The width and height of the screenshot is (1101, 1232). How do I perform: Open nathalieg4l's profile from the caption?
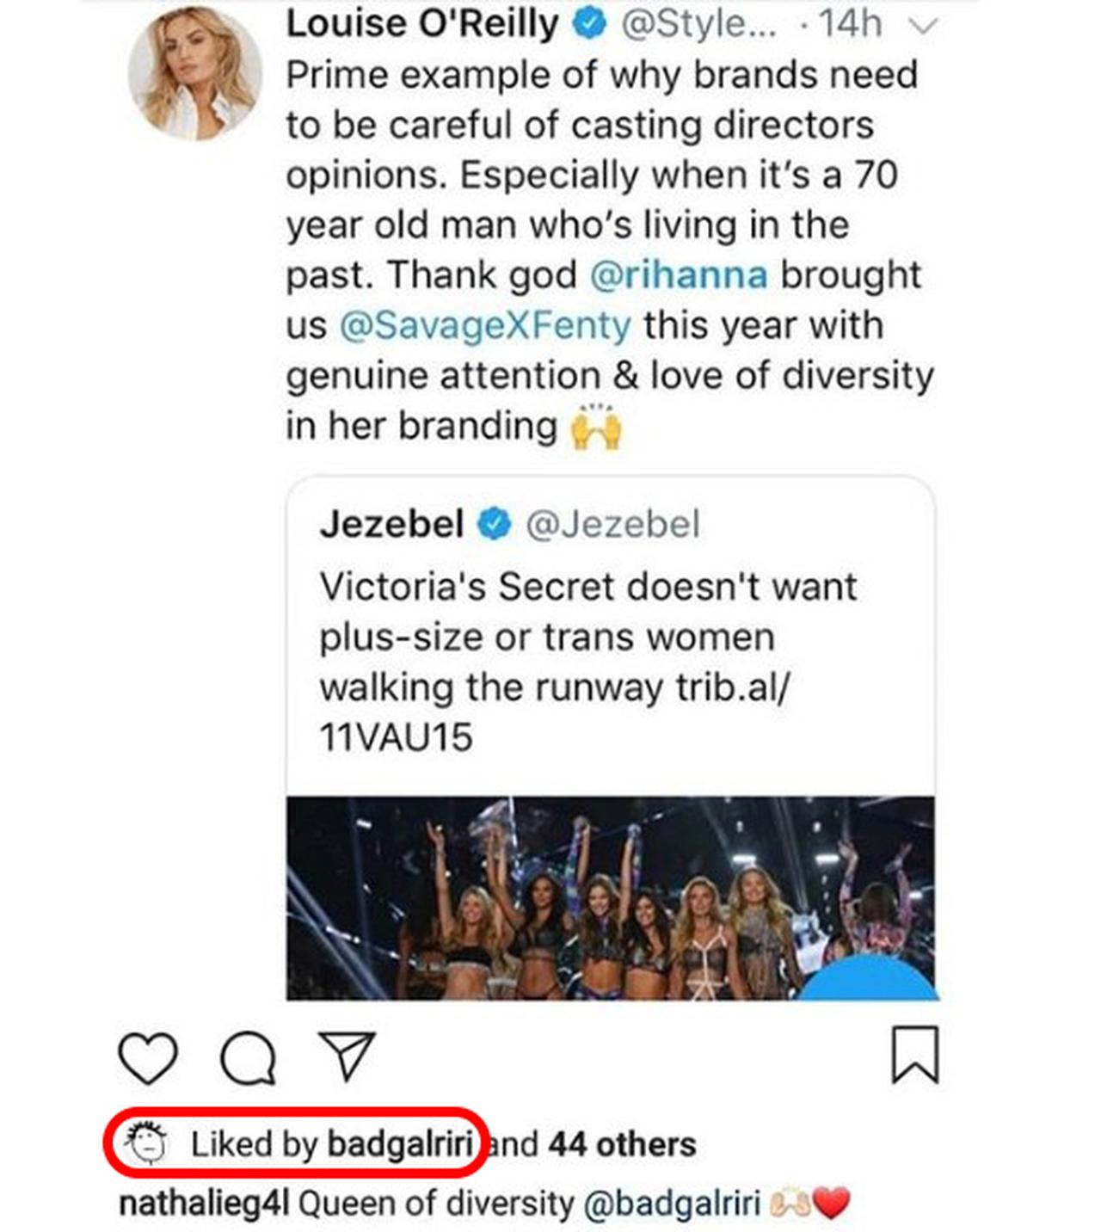coord(203,1203)
